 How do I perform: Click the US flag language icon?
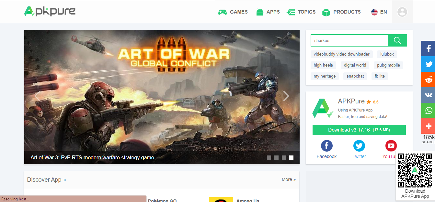pyautogui.click(x=374, y=12)
